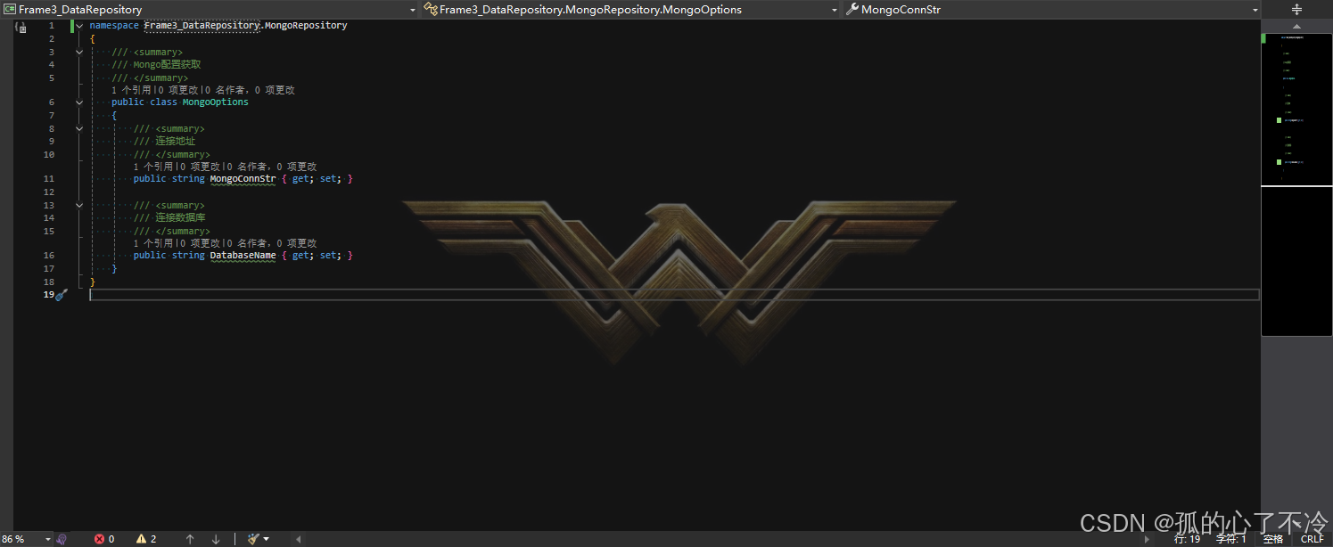Click the code health indicator icon
1333x547 pixels.
(x=62, y=539)
